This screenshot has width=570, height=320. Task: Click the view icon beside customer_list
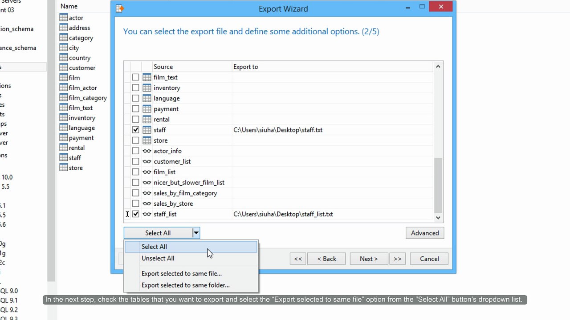click(147, 161)
